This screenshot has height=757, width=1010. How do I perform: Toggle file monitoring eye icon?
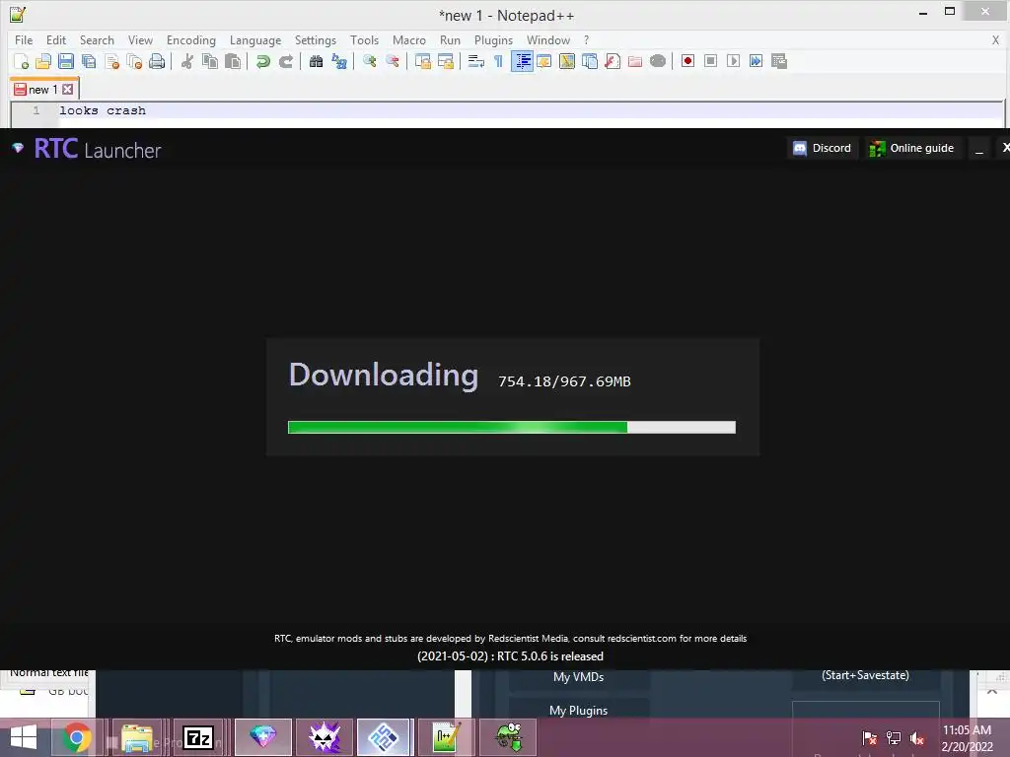point(658,61)
